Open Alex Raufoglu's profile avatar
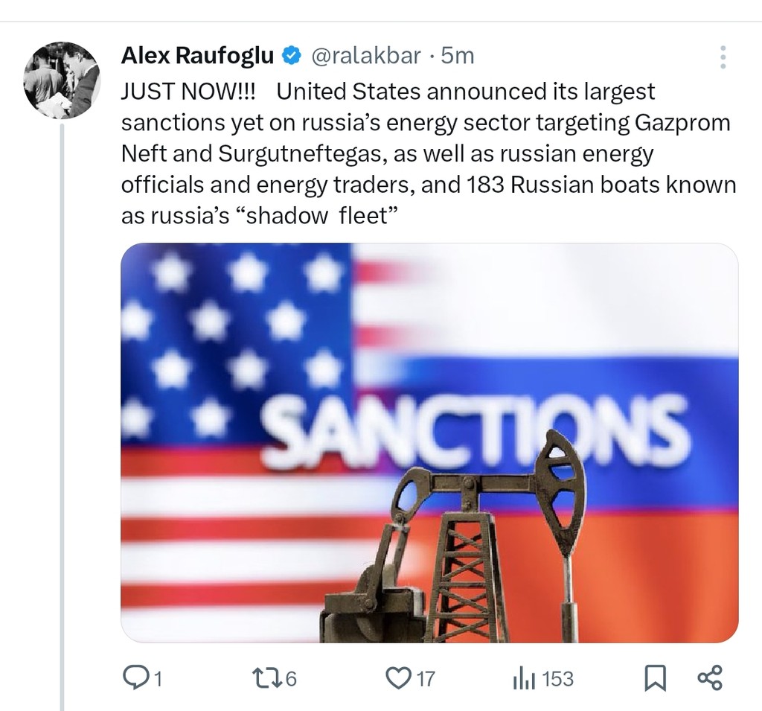The image size is (762, 711). pos(62,80)
